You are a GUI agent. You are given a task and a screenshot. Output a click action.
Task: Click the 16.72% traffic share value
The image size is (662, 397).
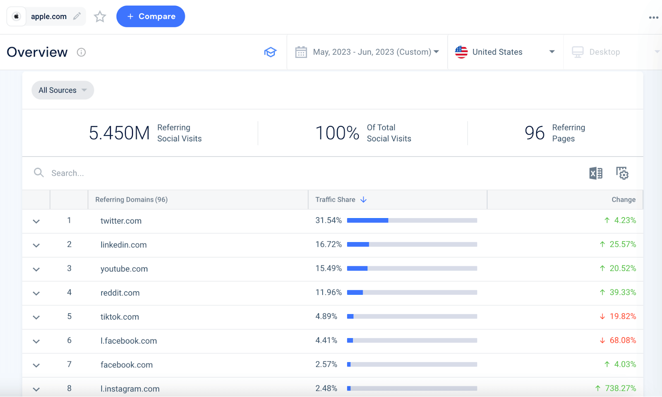tap(329, 244)
